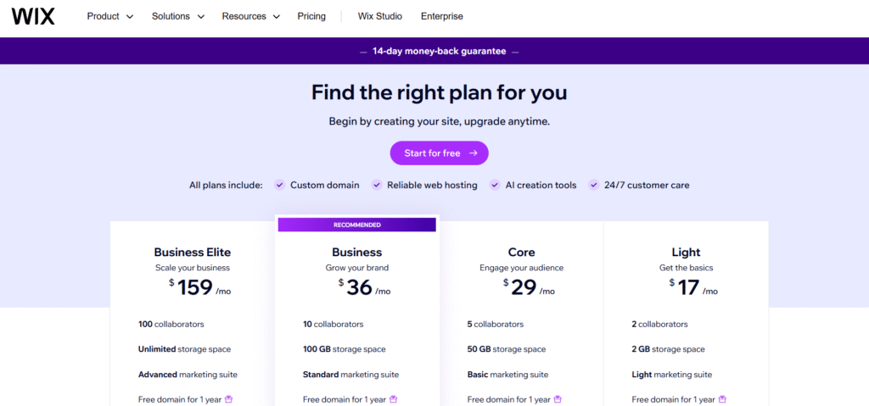Open the Enterprise navigation link
Screen dimensions: 869x406
coord(442,16)
